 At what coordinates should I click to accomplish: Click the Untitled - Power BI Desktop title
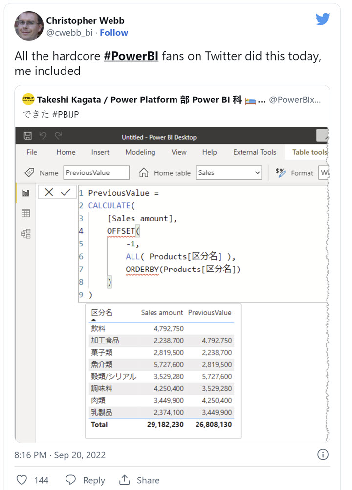(x=159, y=137)
